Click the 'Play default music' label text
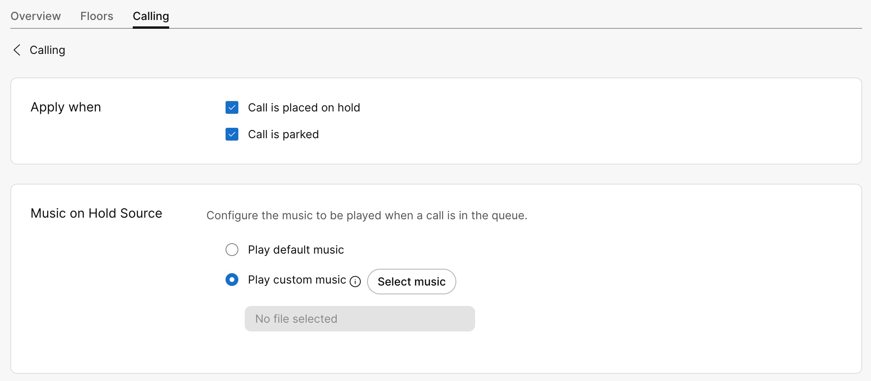Screen dimensions: 871x381 296,250
